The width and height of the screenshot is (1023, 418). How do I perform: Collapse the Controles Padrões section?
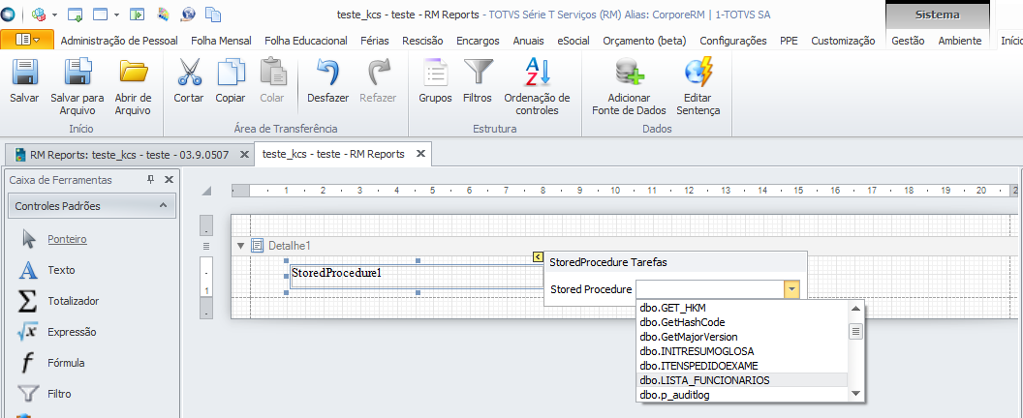coord(163,206)
